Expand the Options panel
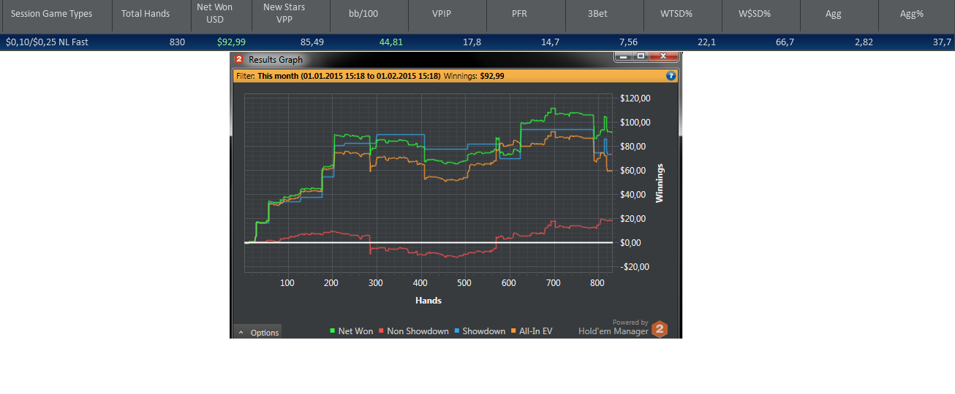 coord(257,332)
